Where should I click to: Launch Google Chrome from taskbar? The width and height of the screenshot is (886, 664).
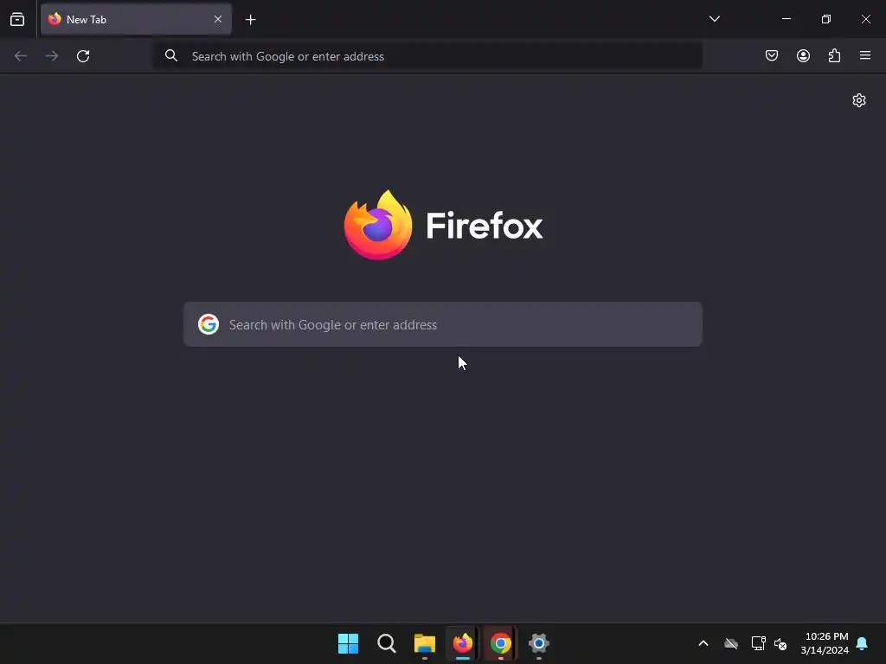coord(501,643)
